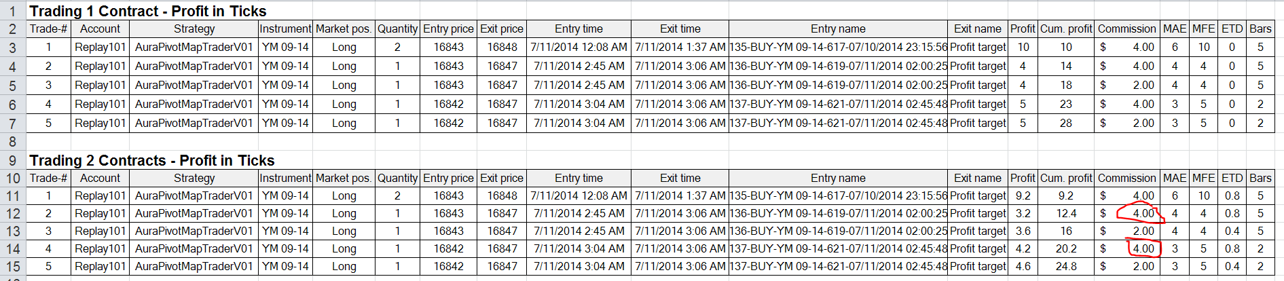This screenshot has height=281, width=1284.
Task: Click the Commission header in row 2
Action: click(x=1126, y=29)
